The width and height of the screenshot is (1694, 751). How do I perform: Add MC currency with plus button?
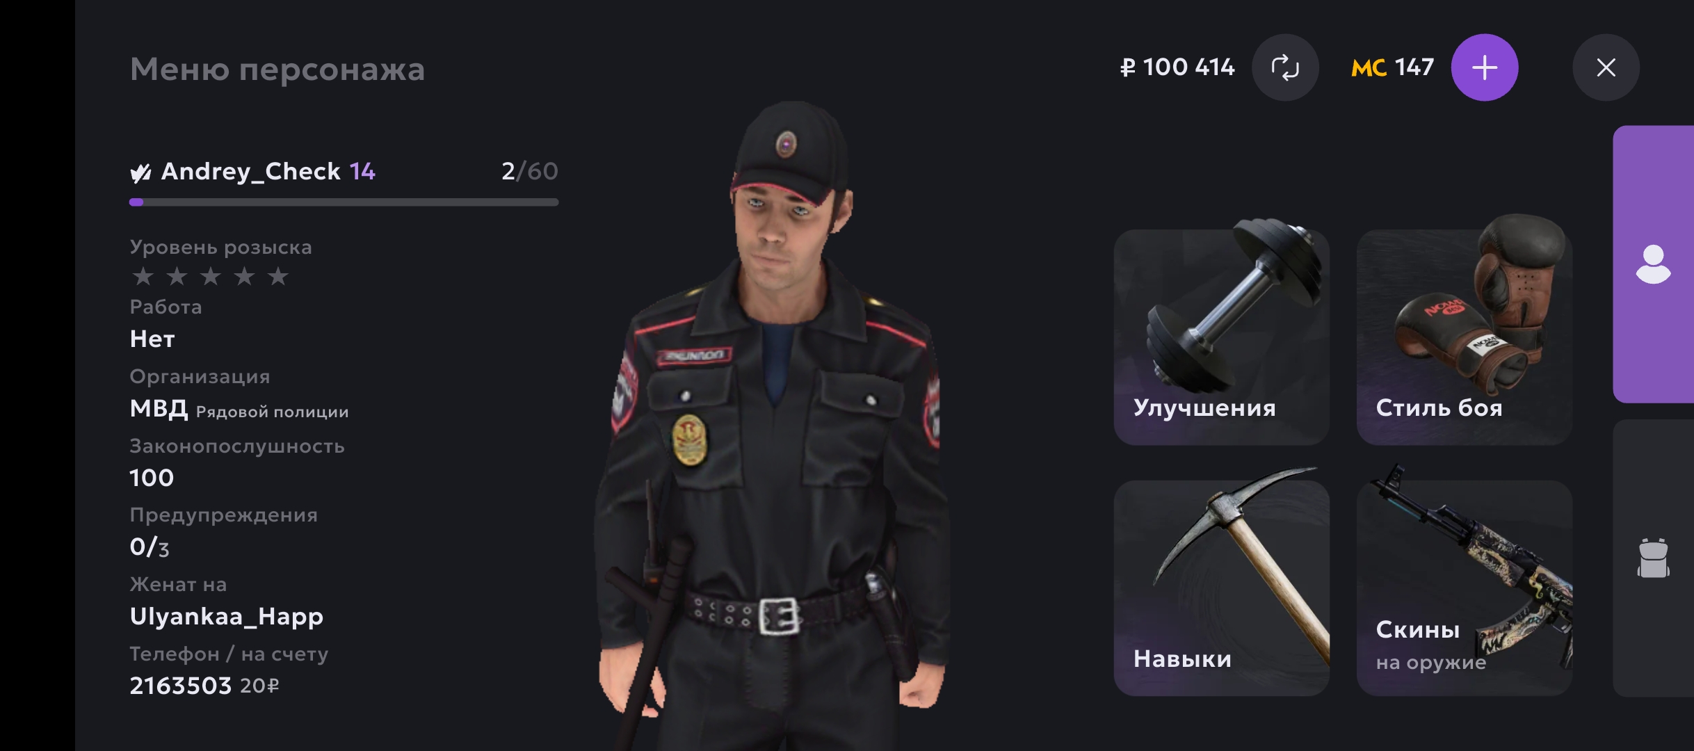tap(1484, 67)
